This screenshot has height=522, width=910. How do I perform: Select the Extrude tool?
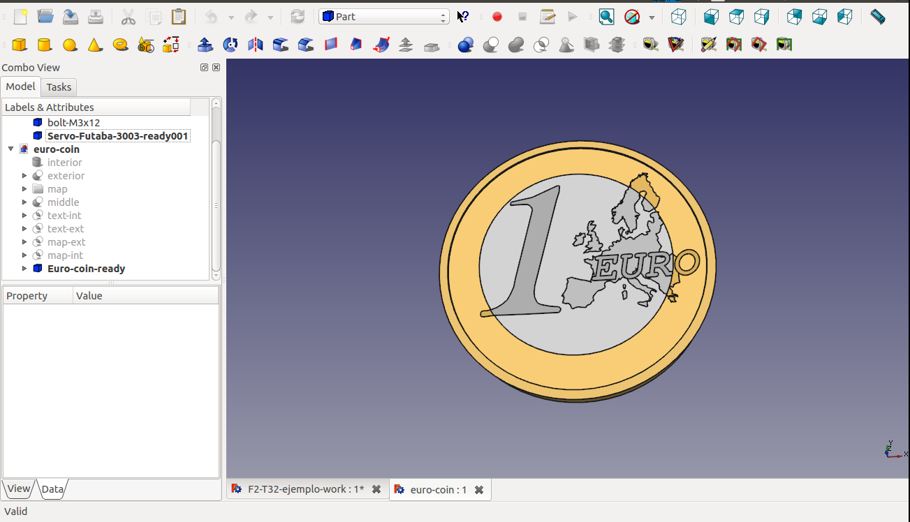tap(205, 45)
